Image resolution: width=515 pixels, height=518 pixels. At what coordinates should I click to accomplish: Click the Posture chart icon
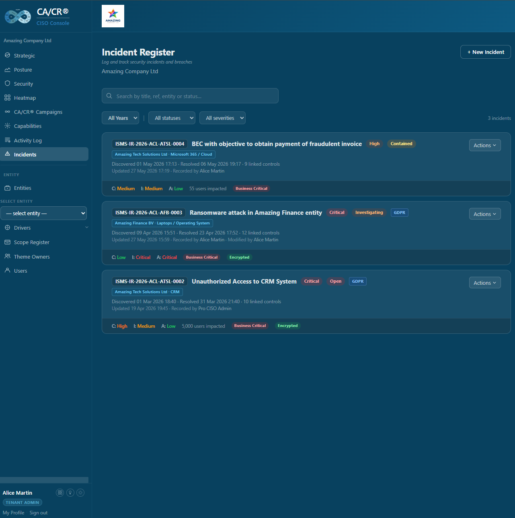(7, 70)
